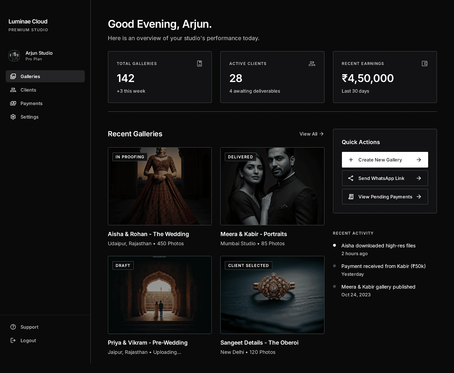Click the CLIENT SELECTED status badge
Image resolution: width=454 pixels, height=373 pixels.
click(x=249, y=265)
